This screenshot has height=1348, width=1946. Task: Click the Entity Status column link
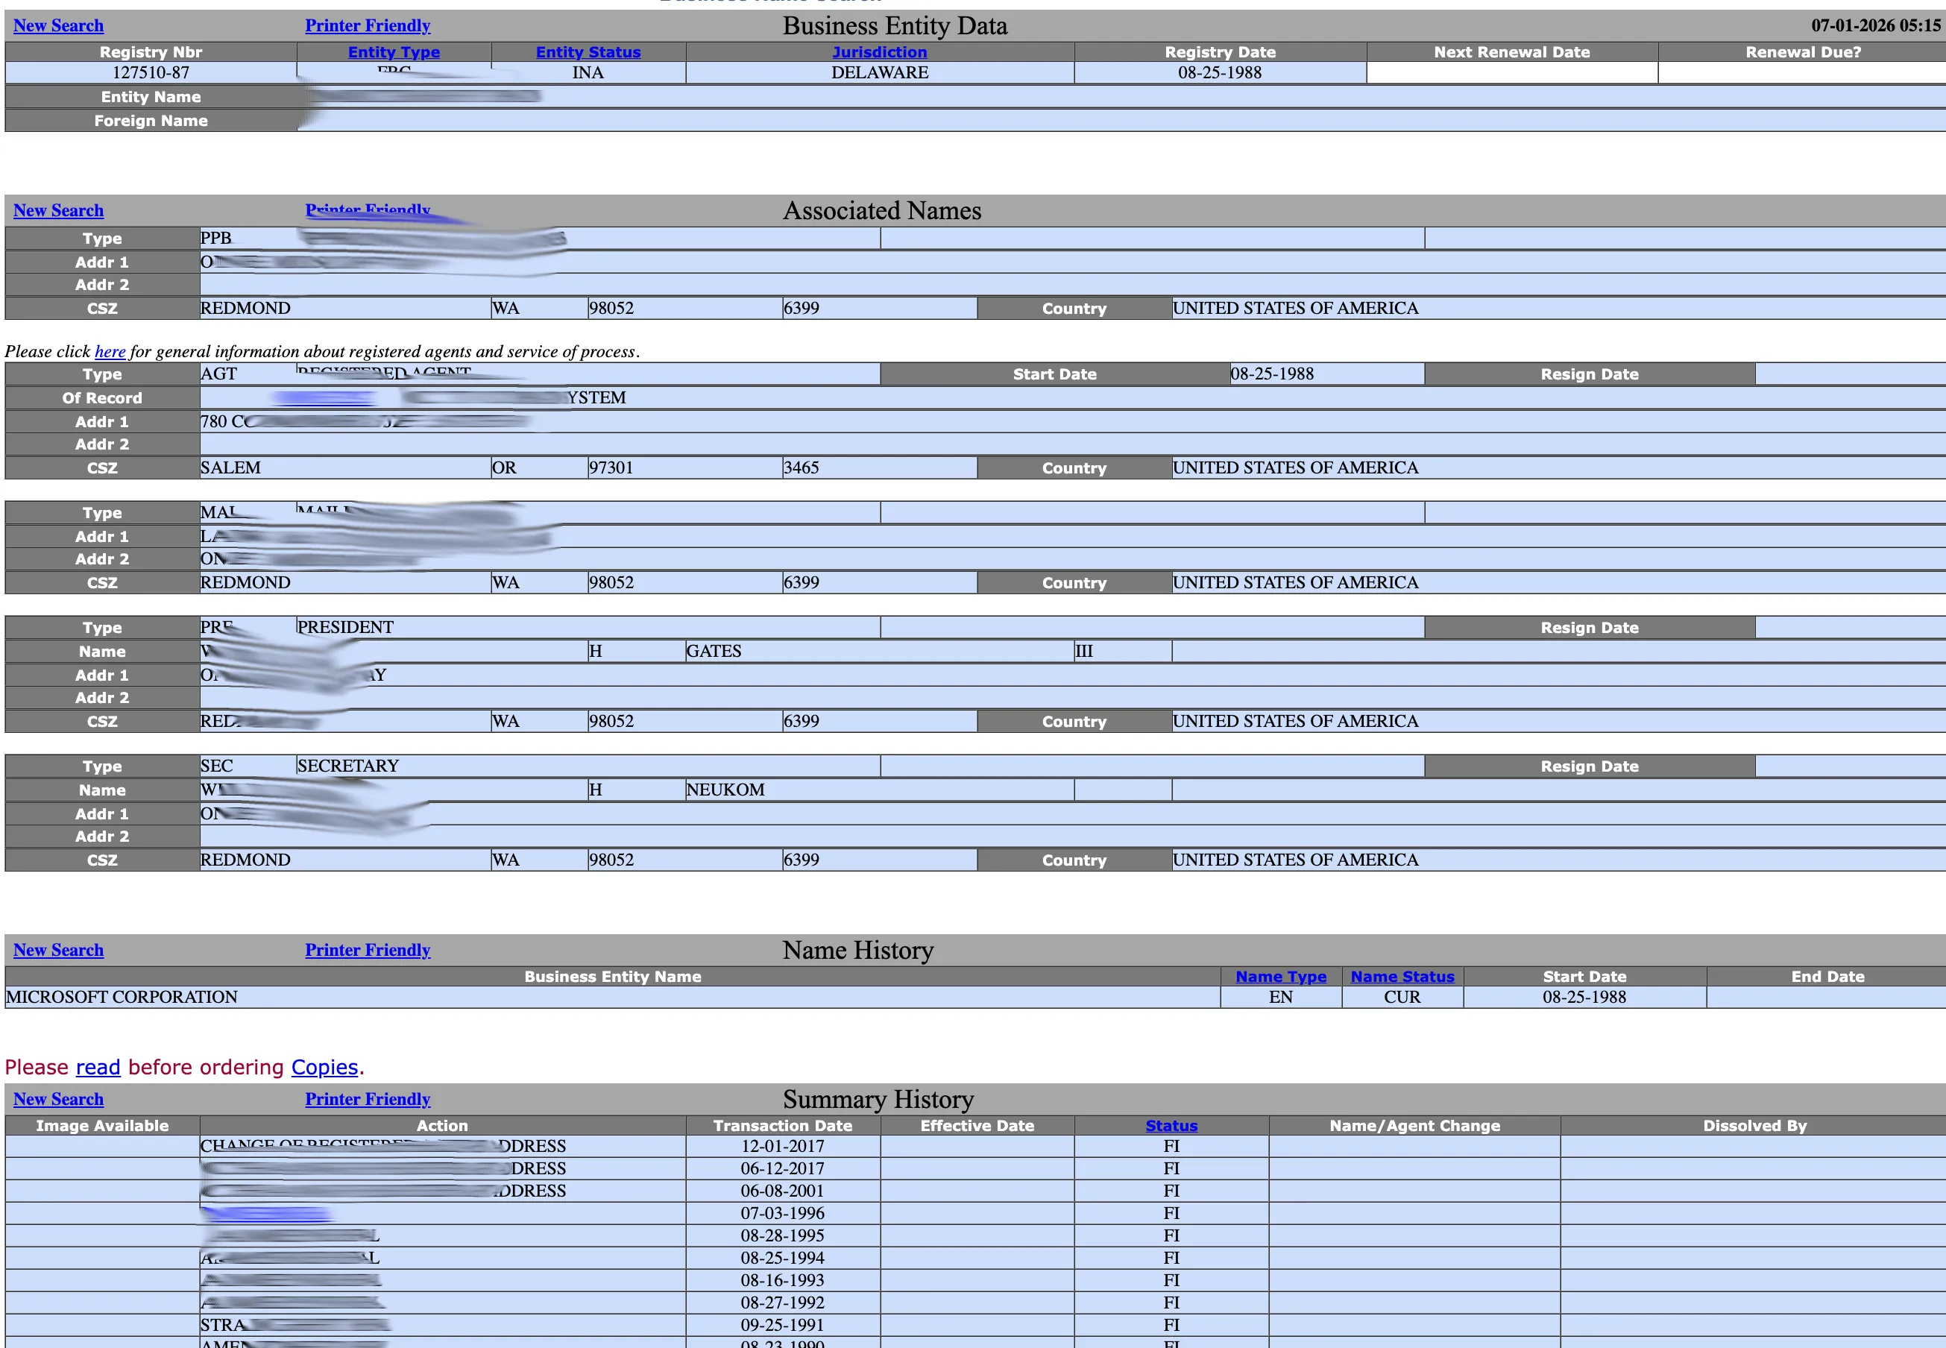point(588,51)
